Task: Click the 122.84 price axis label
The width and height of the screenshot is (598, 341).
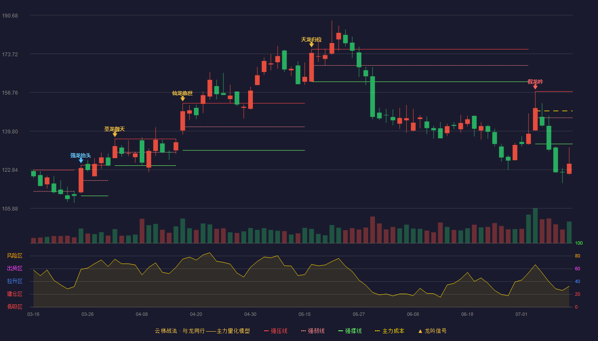Action: [x=10, y=170]
